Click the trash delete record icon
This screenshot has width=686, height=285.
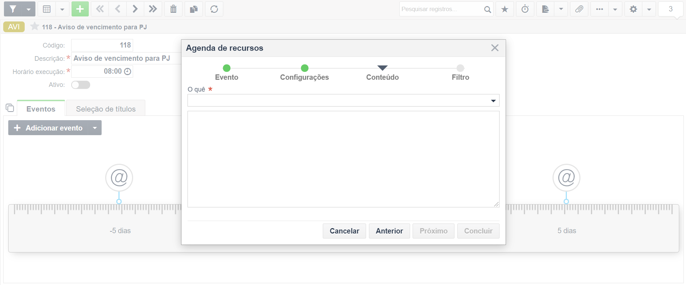pyautogui.click(x=173, y=9)
